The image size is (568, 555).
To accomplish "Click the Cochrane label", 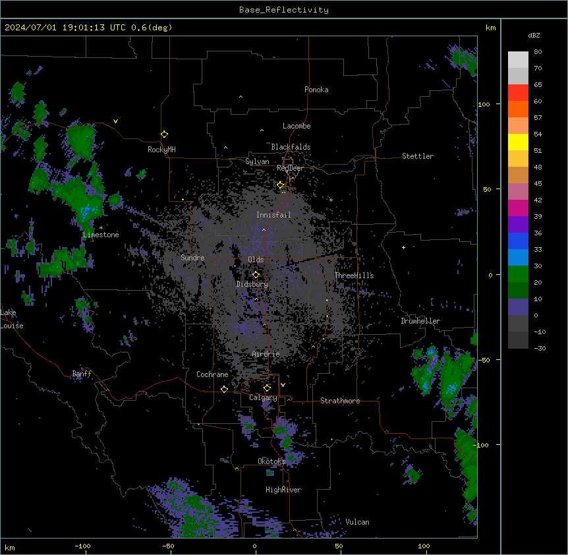I will 212,374.
